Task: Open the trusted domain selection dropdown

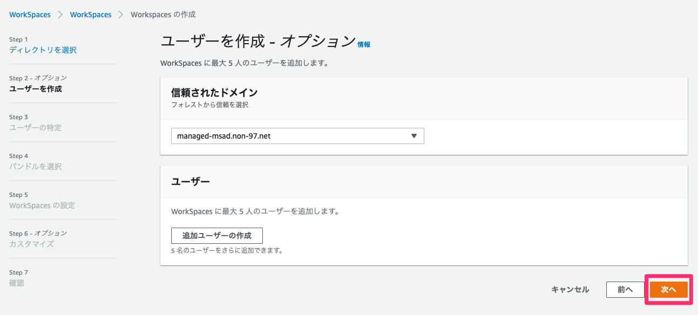Action: [x=297, y=135]
